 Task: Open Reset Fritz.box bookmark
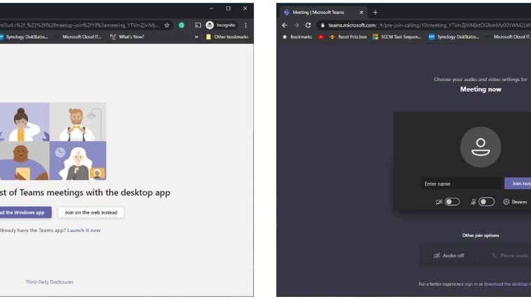(x=347, y=36)
